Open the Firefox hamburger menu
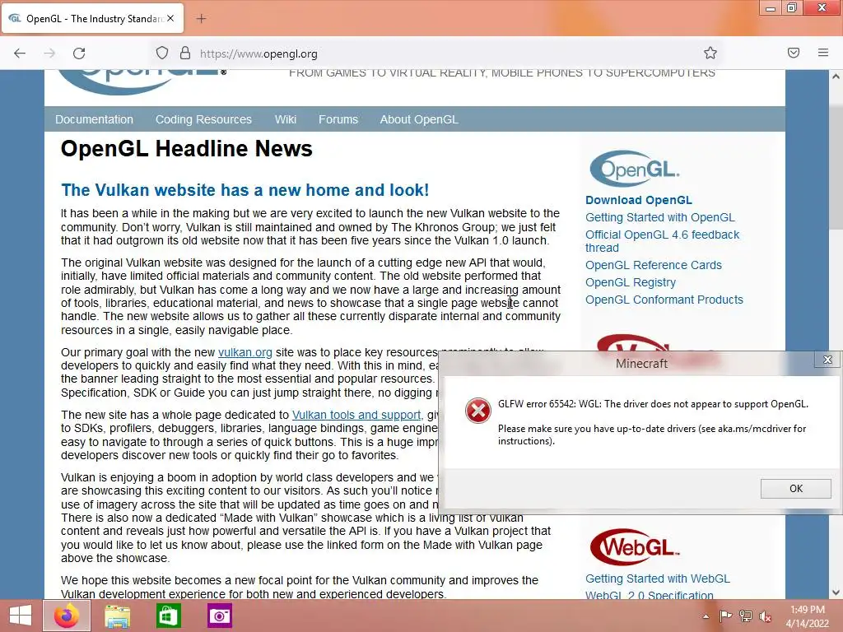843x632 pixels. pyautogui.click(x=823, y=53)
